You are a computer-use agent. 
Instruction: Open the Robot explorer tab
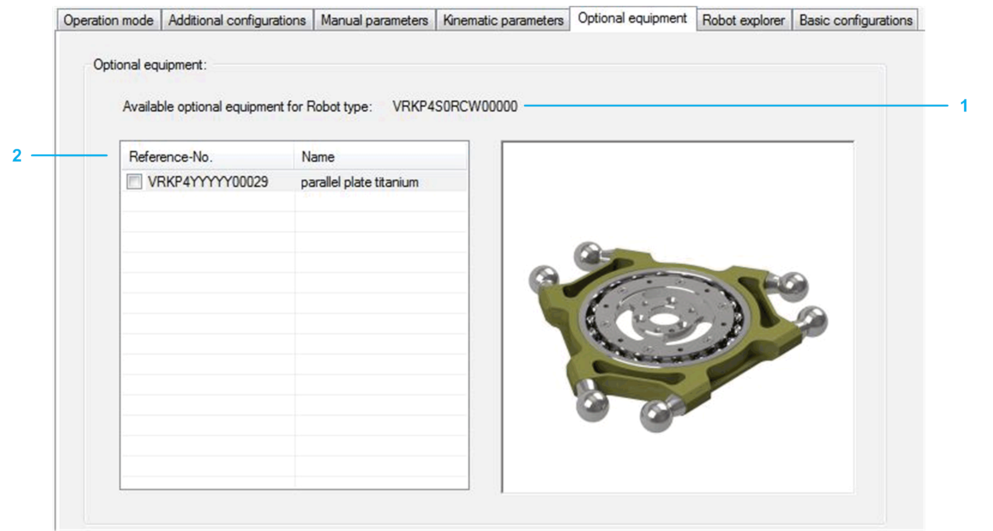coord(743,20)
